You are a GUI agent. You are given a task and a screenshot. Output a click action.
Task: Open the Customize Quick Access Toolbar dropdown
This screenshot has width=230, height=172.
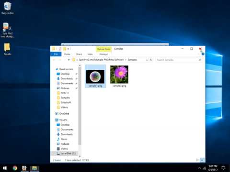pos(68,49)
